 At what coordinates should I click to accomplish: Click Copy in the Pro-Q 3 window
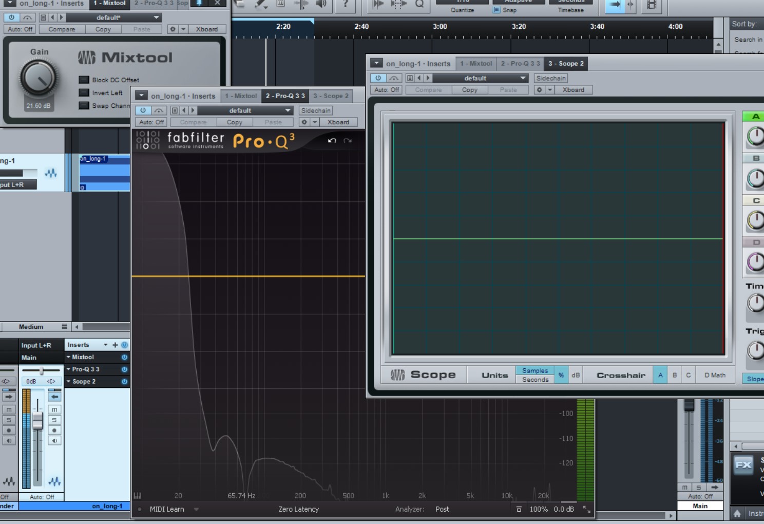(235, 122)
